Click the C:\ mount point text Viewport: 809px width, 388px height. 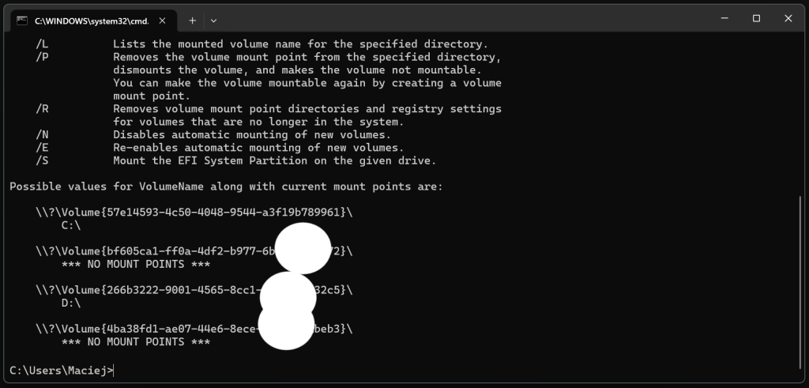coord(71,225)
